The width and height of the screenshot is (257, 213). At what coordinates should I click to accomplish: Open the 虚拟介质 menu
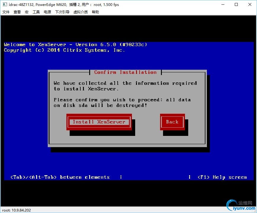pos(80,12)
